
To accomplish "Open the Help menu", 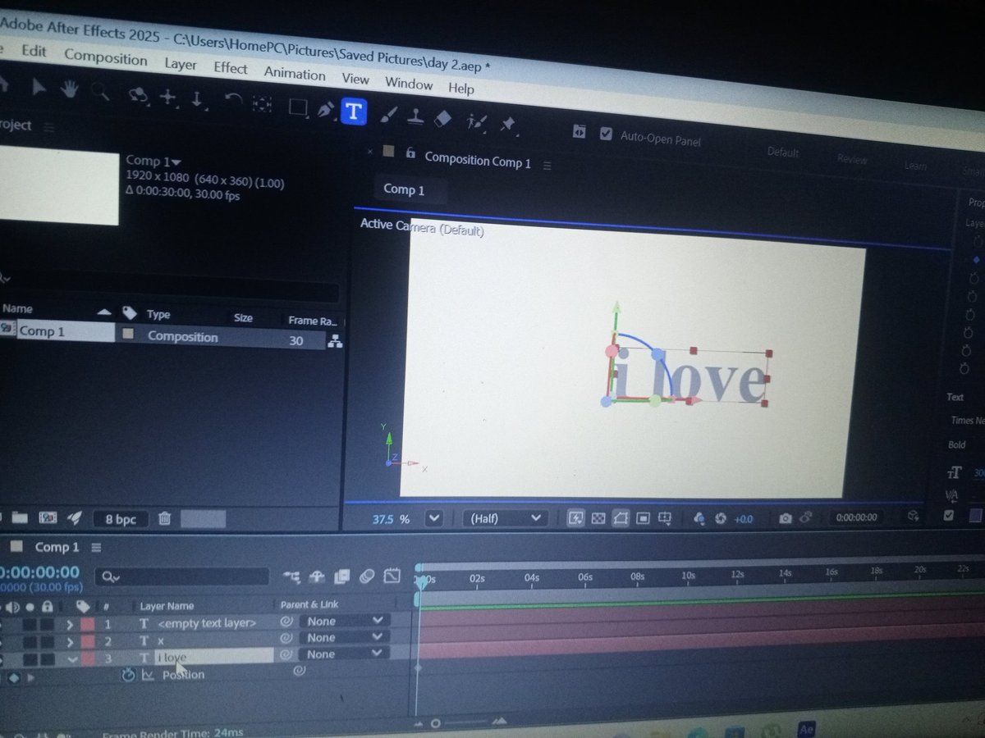I will 461,88.
